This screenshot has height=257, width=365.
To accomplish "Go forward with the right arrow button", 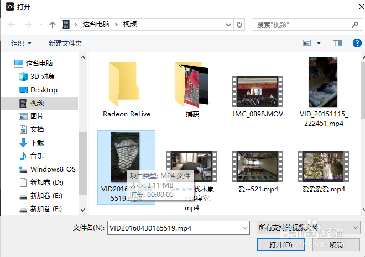I will tap(28, 25).
